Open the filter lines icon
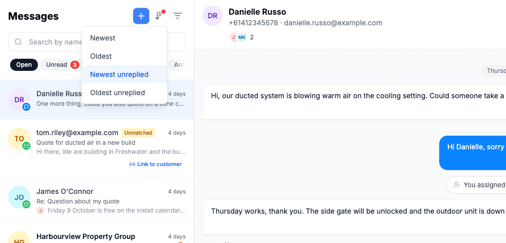The image size is (506, 243). pyautogui.click(x=178, y=16)
